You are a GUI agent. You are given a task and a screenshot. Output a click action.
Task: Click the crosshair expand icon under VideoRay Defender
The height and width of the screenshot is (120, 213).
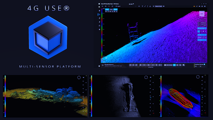pos(201,67)
